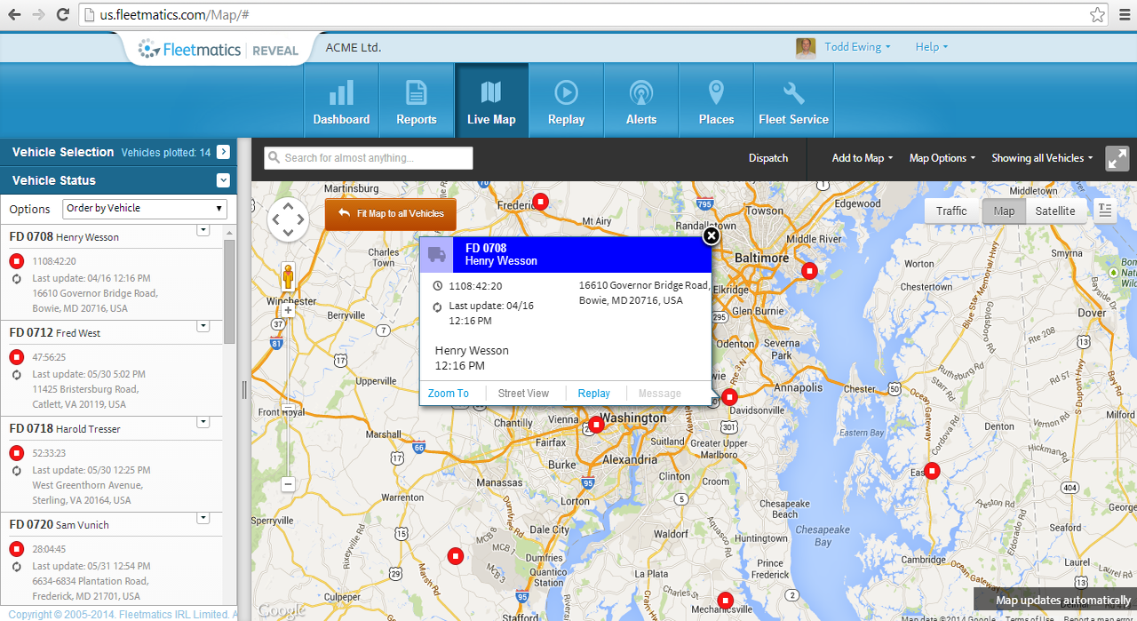Click the vehicle marker in Washington
Image resolution: width=1137 pixels, height=621 pixels.
[x=597, y=425]
